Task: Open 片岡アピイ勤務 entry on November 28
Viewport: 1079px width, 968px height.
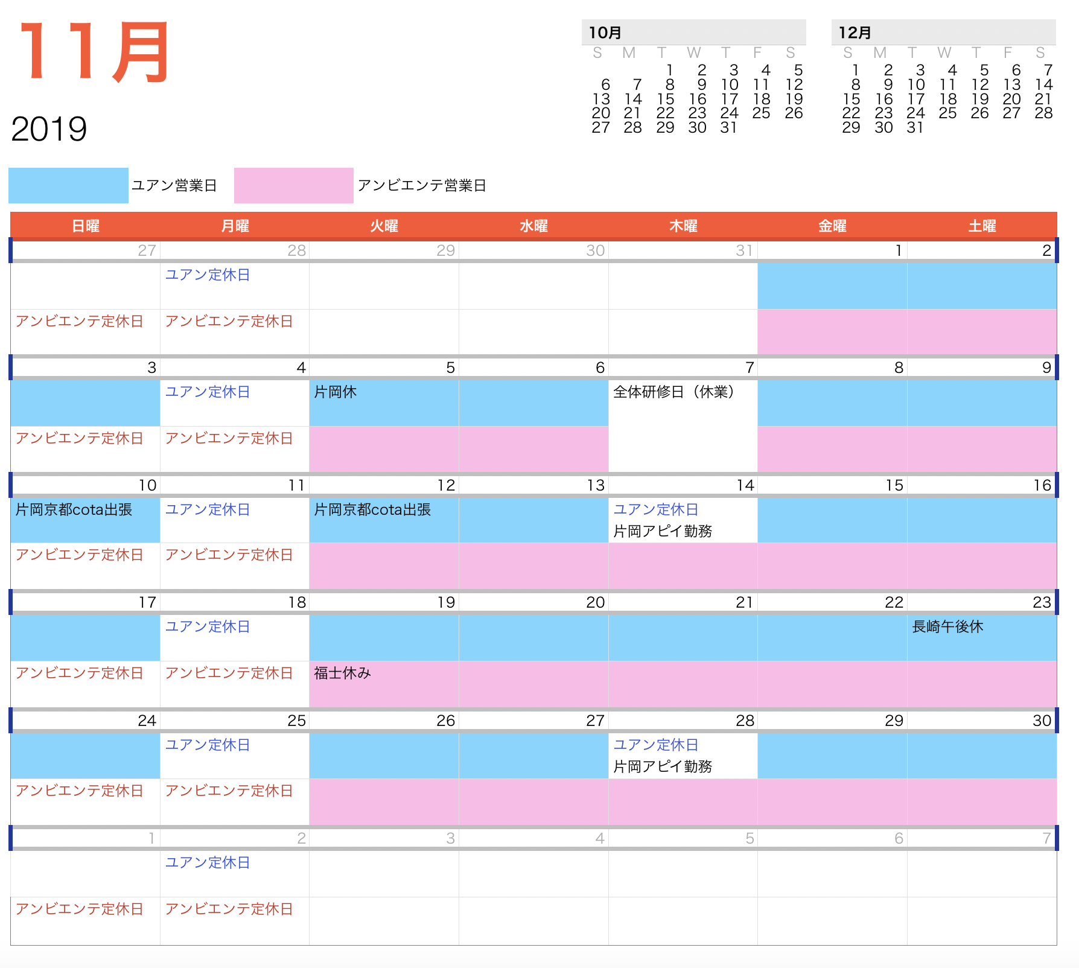Action: pos(663,766)
